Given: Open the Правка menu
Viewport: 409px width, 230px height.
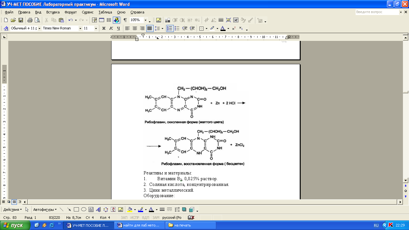Looking at the screenshot, I should [24, 12].
